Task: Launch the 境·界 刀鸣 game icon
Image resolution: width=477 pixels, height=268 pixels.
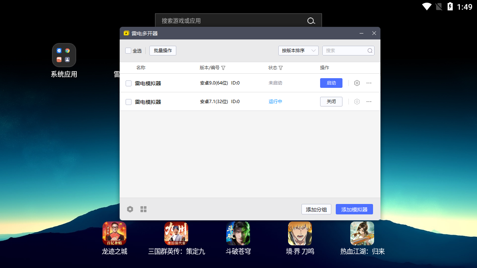Action: (300, 233)
